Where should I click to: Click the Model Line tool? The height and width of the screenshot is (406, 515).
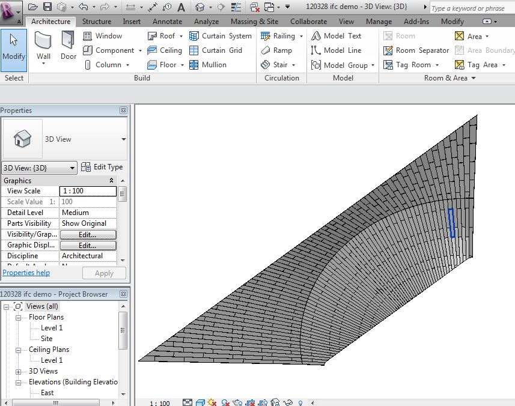[x=336, y=50]
